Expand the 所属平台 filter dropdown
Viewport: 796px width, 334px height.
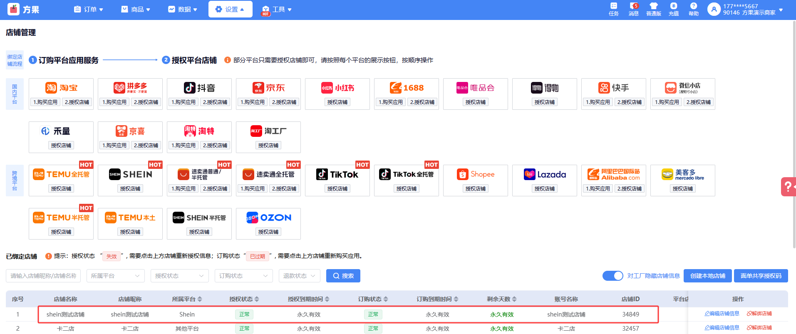(115, 276)
